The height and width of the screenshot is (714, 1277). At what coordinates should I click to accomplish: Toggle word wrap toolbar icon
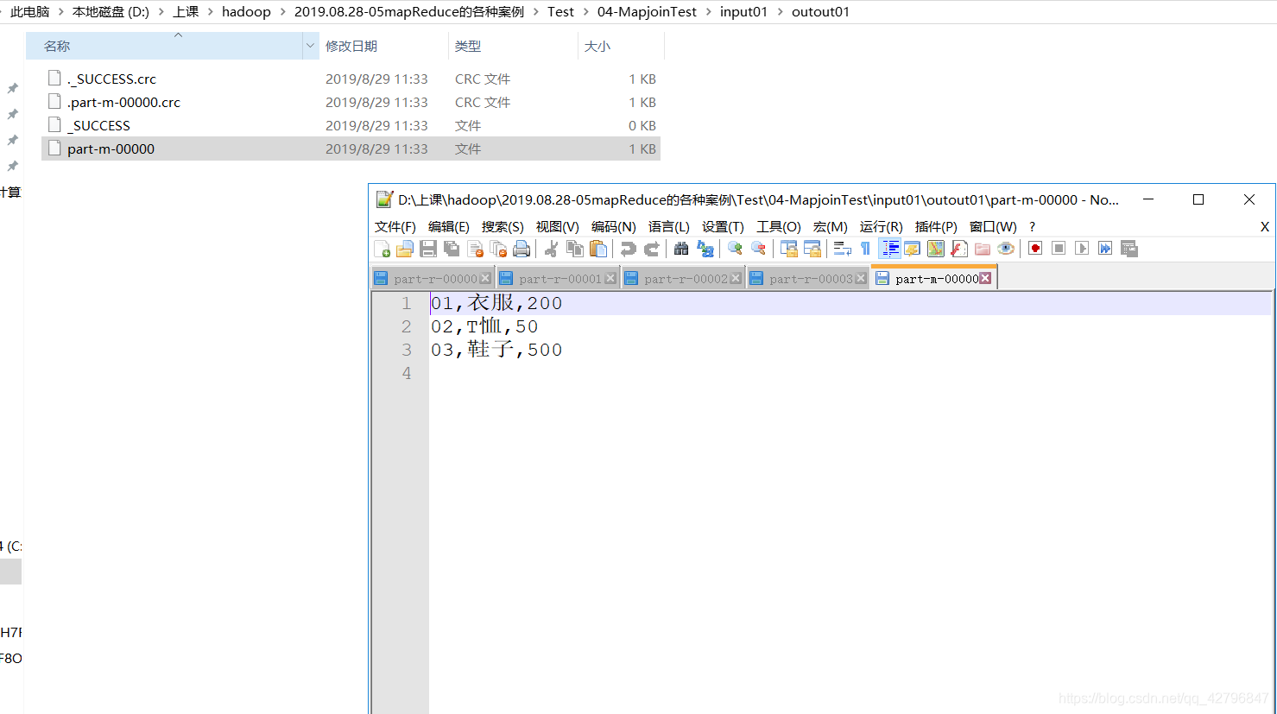[x=842, y=249]
